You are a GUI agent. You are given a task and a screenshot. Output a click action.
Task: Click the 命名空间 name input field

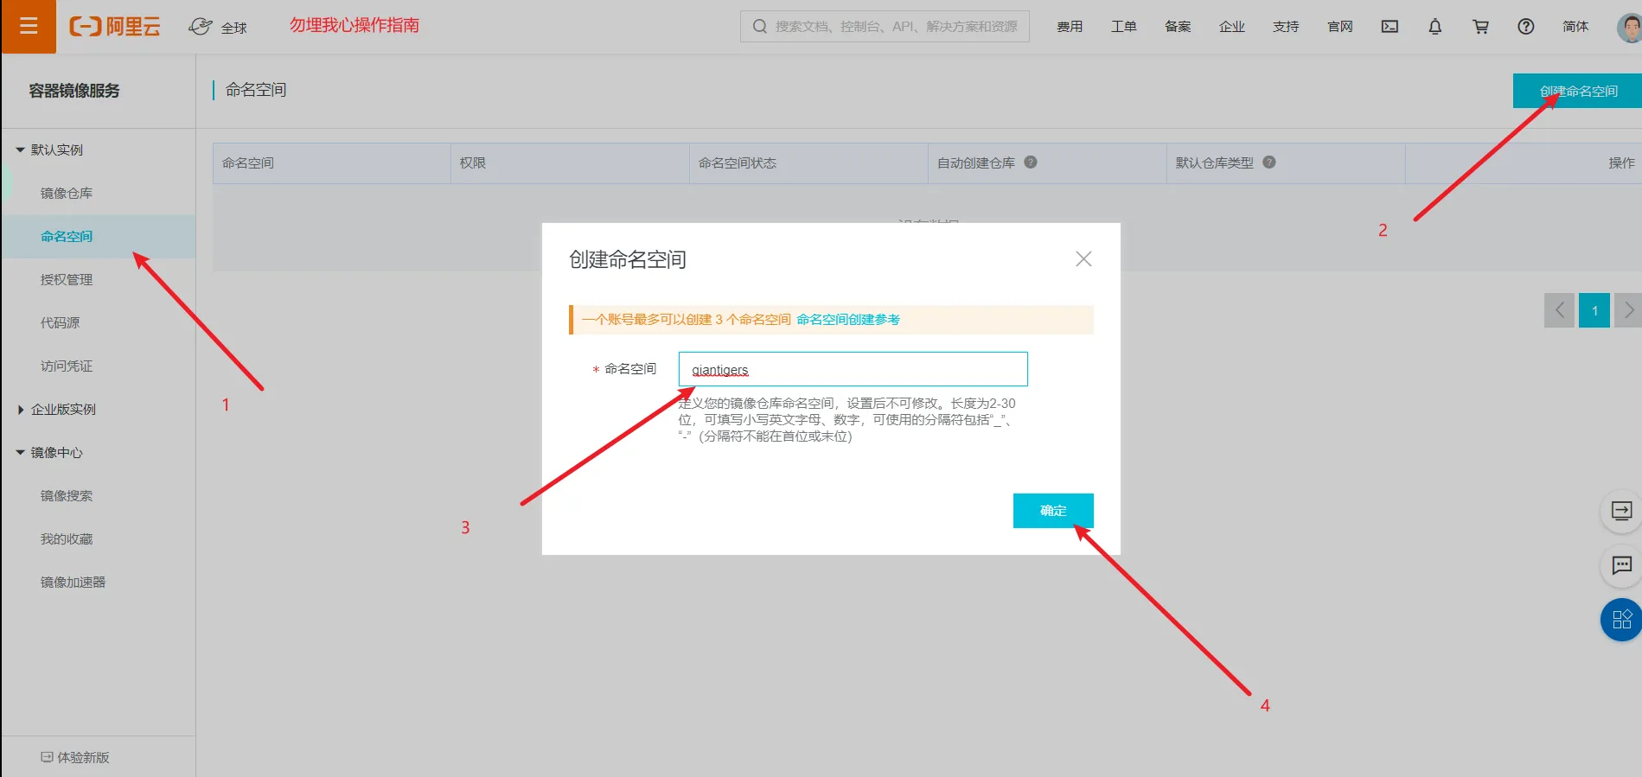(x=853, y=369)
